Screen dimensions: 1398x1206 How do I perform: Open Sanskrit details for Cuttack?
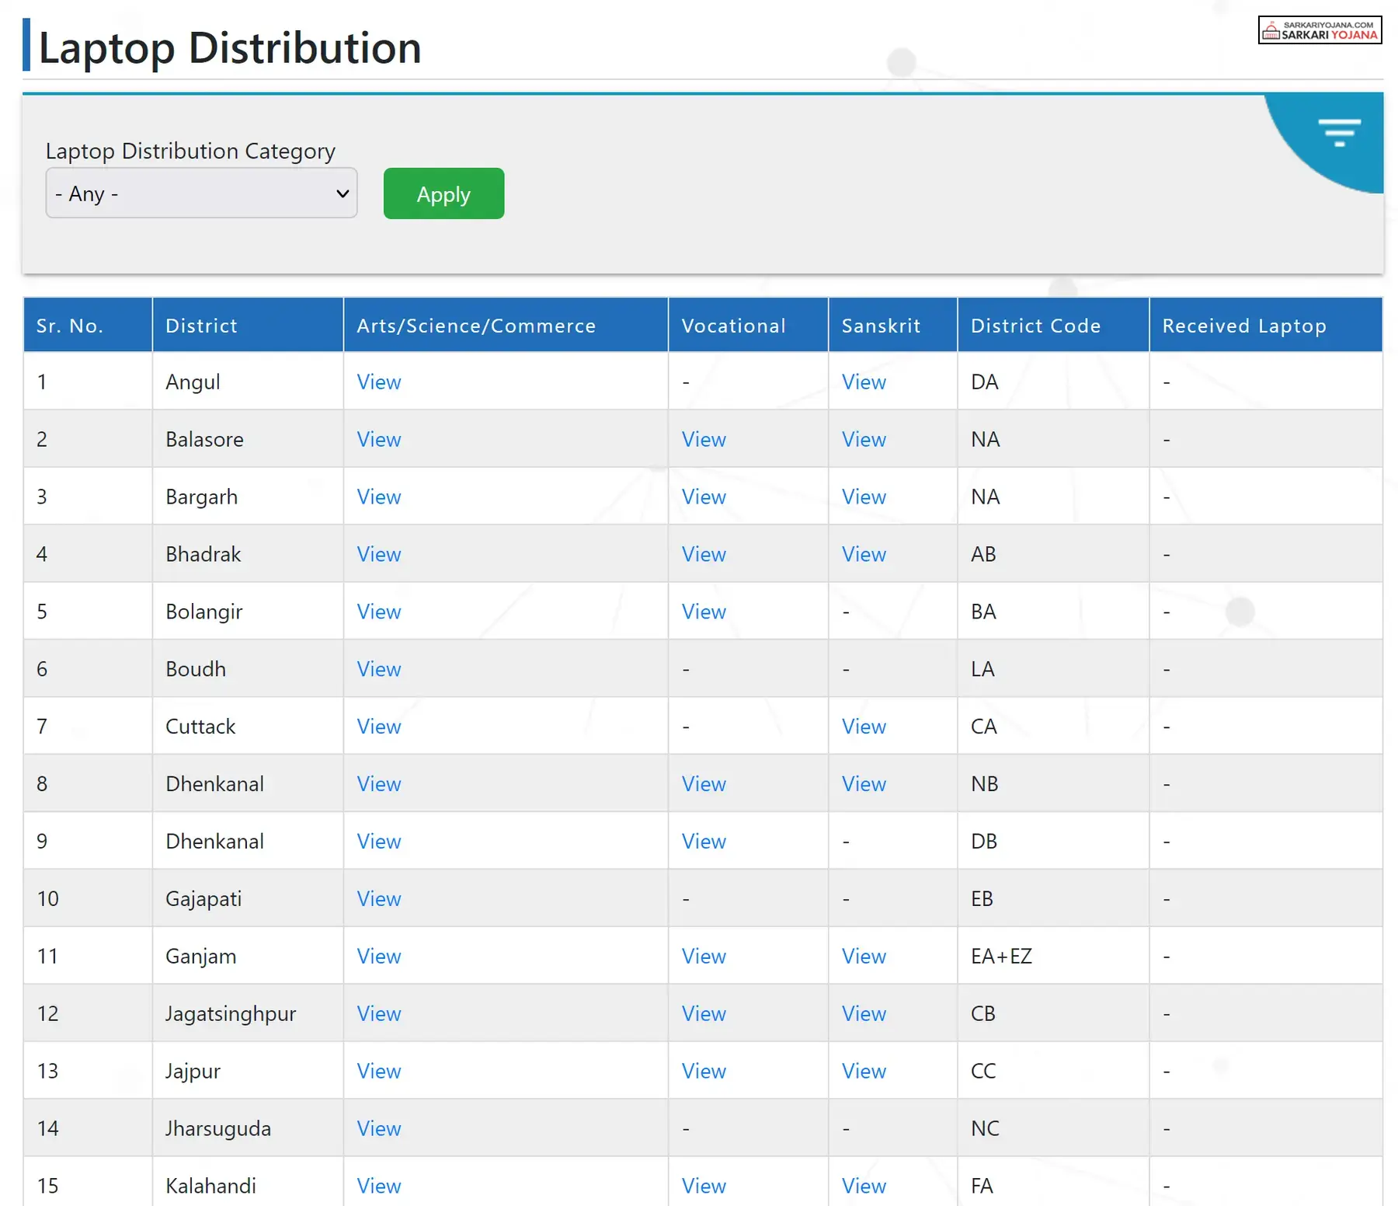click(x=863, y=726)
